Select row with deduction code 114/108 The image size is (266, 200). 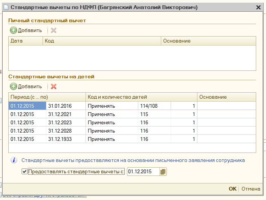pyautogui.click(x=149, y=106)
